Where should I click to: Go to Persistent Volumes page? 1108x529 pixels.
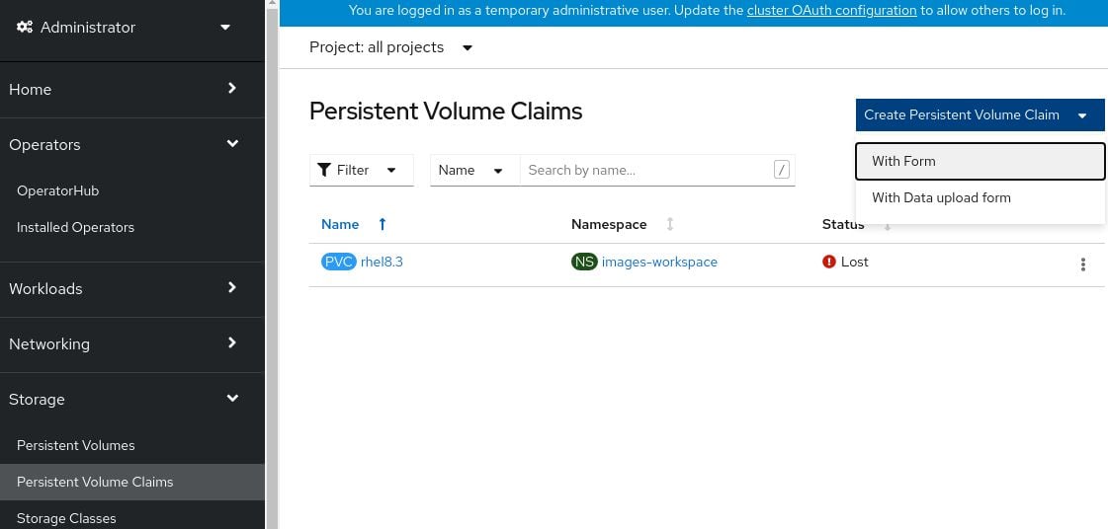tap(76, 445)
